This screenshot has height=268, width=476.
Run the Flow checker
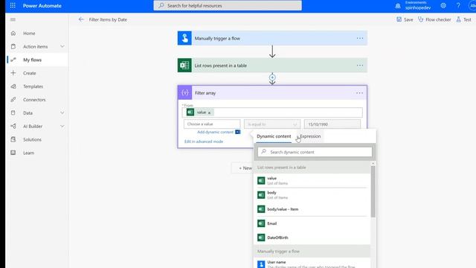pos(434,19)
